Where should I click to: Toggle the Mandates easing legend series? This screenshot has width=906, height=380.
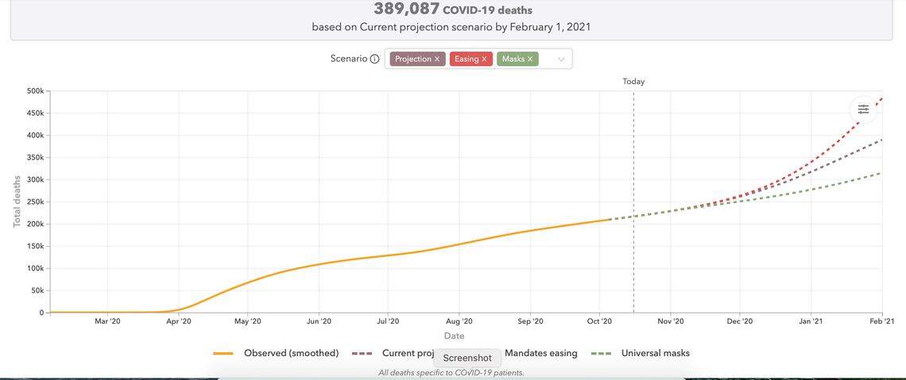[540, 353]
